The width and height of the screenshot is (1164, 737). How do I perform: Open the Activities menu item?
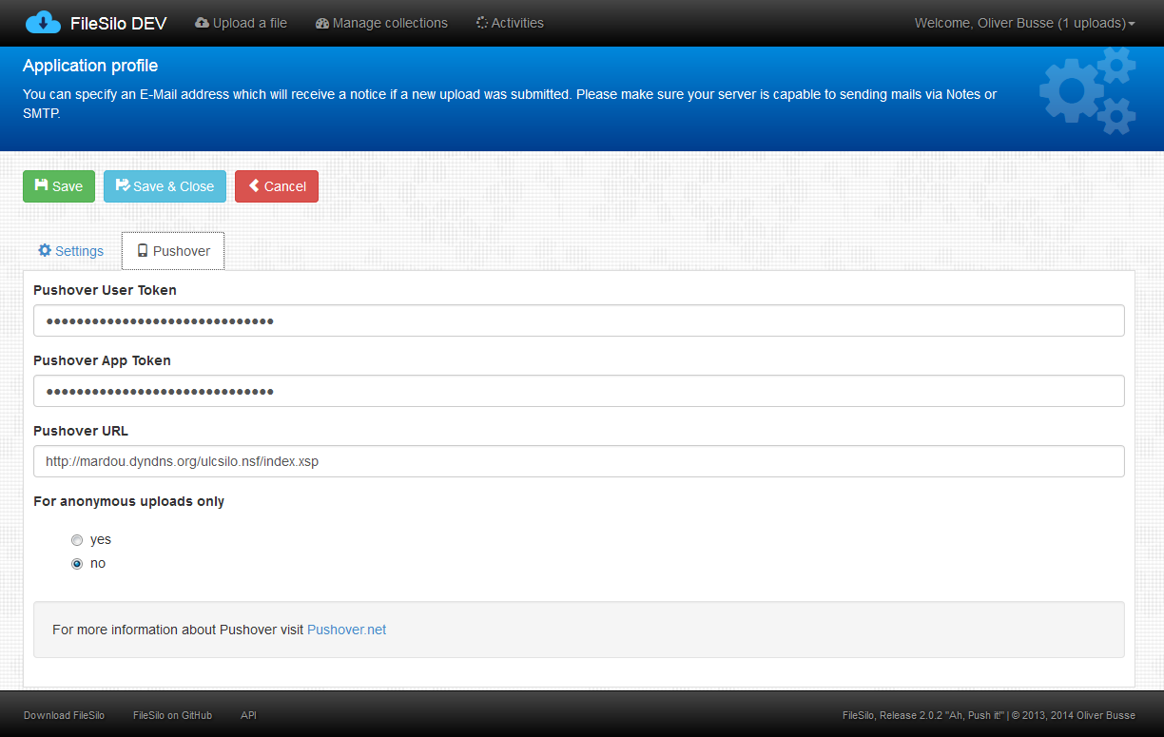[x=510, y=23]
